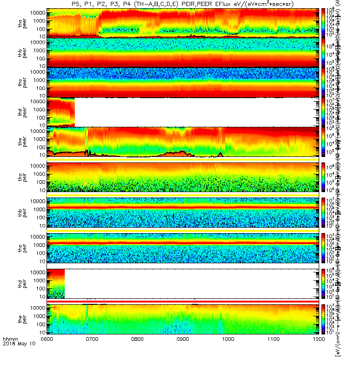Click the 10 tick label of thd peer
The image size is (342, 365).
42,125
